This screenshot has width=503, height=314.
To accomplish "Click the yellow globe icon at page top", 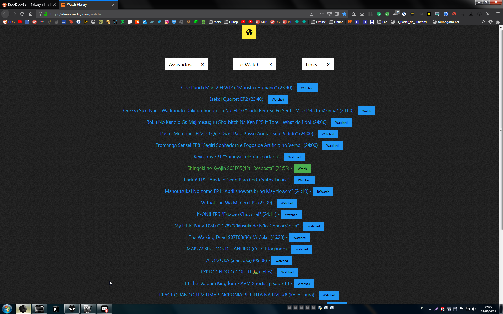I will tap(249, 32).
